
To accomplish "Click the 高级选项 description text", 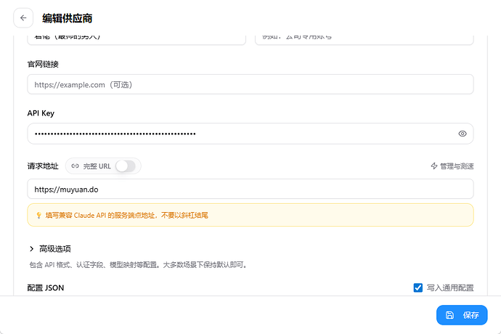I will point(138,264).
